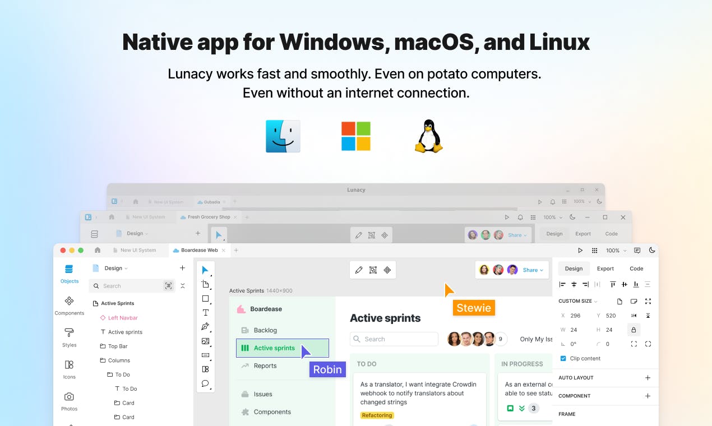Select the Image tool
This screenshot has width=712, height=426.
point(205,341)
